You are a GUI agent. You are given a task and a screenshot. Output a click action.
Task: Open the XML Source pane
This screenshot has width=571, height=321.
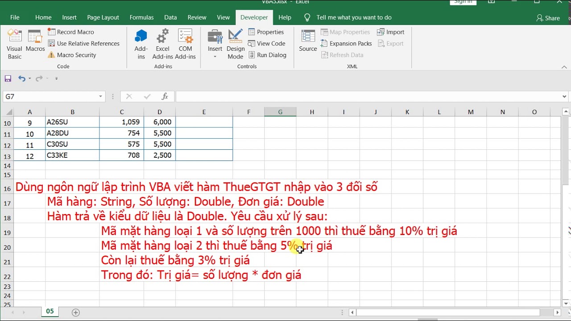308,41
